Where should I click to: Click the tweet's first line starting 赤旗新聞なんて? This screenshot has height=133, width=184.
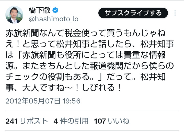[89, 34]
